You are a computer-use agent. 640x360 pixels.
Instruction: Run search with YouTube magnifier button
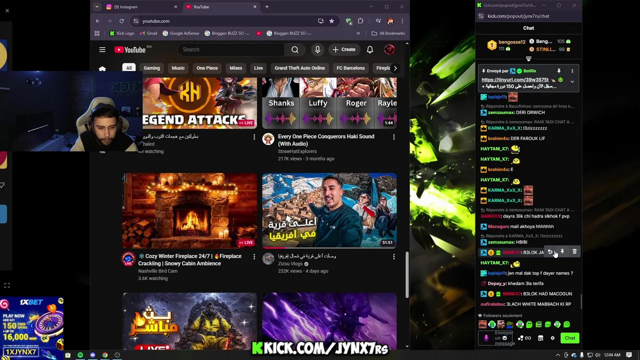pyautogui.click(x=295, y=49)
